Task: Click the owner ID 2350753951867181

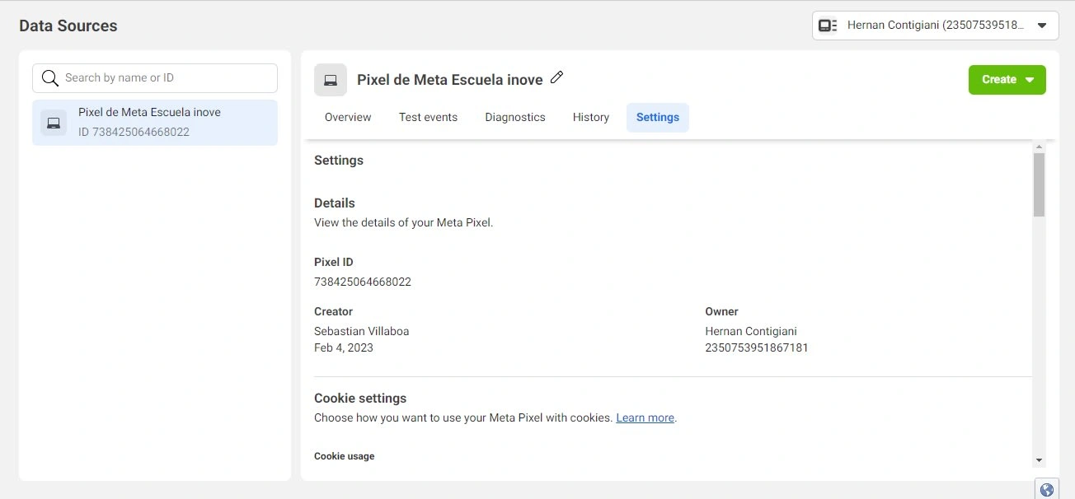Action: point(757,347)
